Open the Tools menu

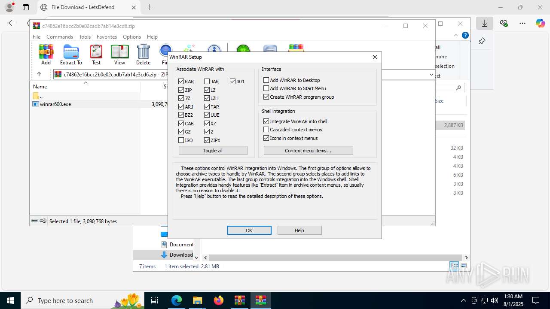pyautogui.click(x=85, y=37)
